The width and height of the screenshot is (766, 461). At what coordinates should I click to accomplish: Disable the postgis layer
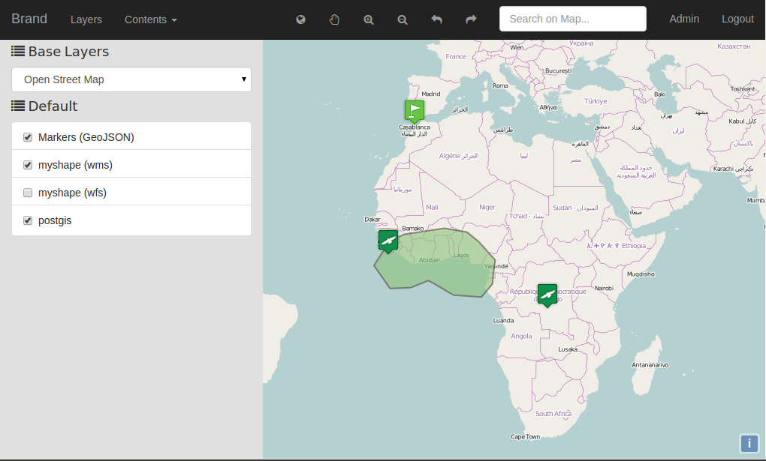pyautogui.click(x=28, y=220)
